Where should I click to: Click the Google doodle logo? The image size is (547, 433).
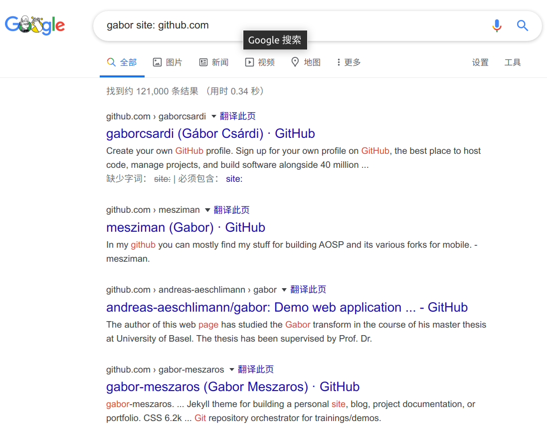pos(35,25)
